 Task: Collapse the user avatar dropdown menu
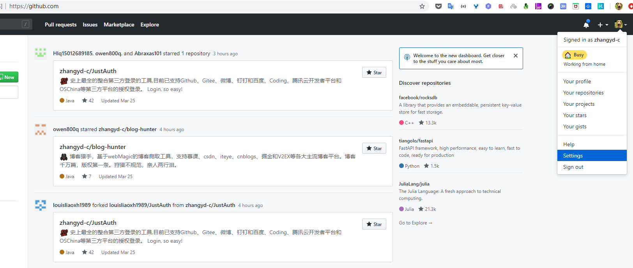(620, 25)
